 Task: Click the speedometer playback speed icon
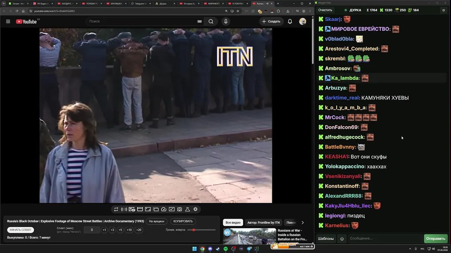[x=163, y=209]
